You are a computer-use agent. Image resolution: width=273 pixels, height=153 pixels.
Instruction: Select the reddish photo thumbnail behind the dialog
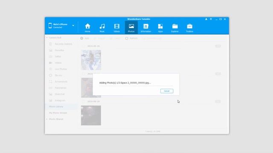tap(87, 88)
